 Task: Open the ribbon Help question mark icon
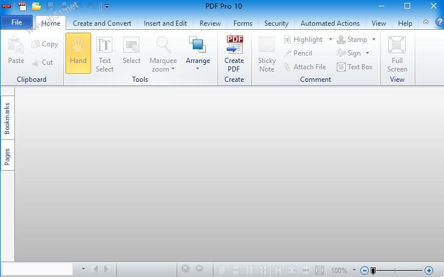tap(439, 22)
